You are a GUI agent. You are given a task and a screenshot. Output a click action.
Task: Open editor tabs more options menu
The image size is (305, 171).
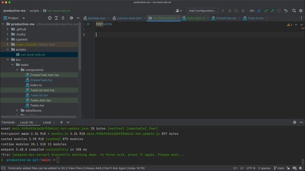click(x=302, y=18)
